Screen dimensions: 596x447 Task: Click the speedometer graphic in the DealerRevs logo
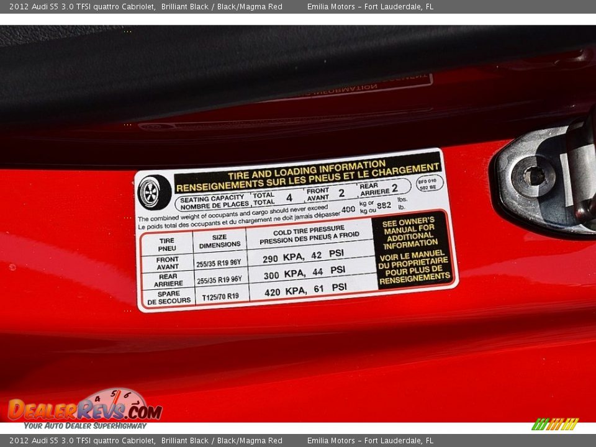[116, 398]
